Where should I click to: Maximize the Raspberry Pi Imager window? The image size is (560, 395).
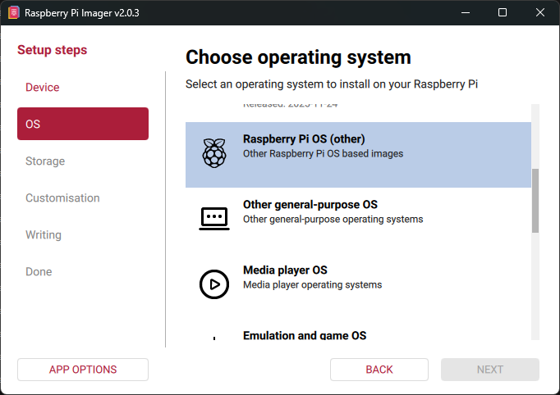[503, 12]
